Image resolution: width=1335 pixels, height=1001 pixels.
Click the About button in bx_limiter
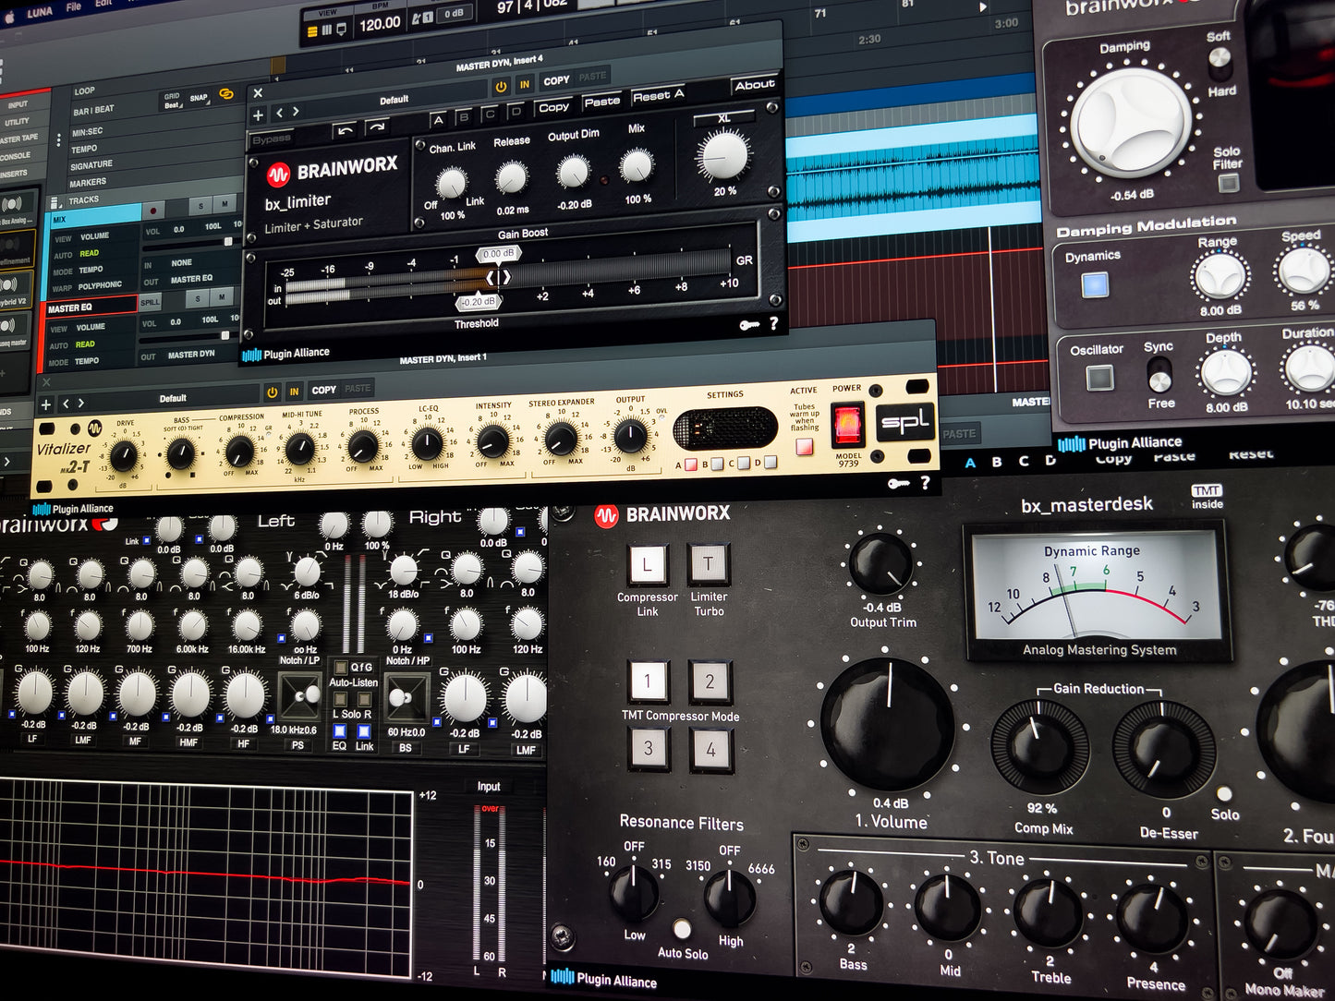pos(755,84)
